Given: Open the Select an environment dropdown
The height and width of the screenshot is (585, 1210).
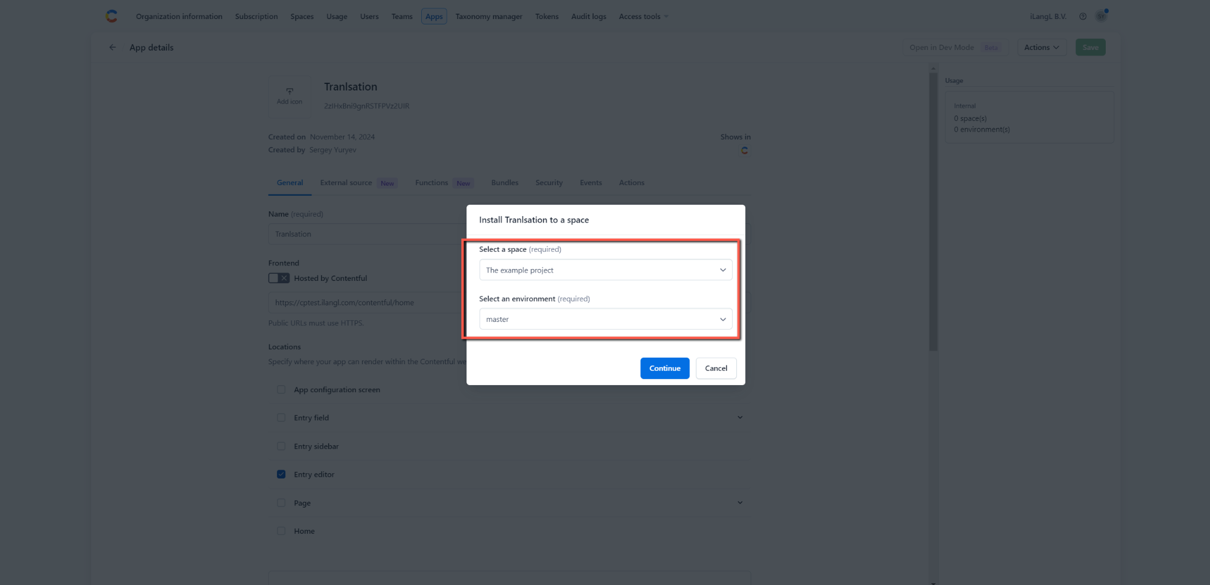Looking at the screenshot, I should coord(605,319).
